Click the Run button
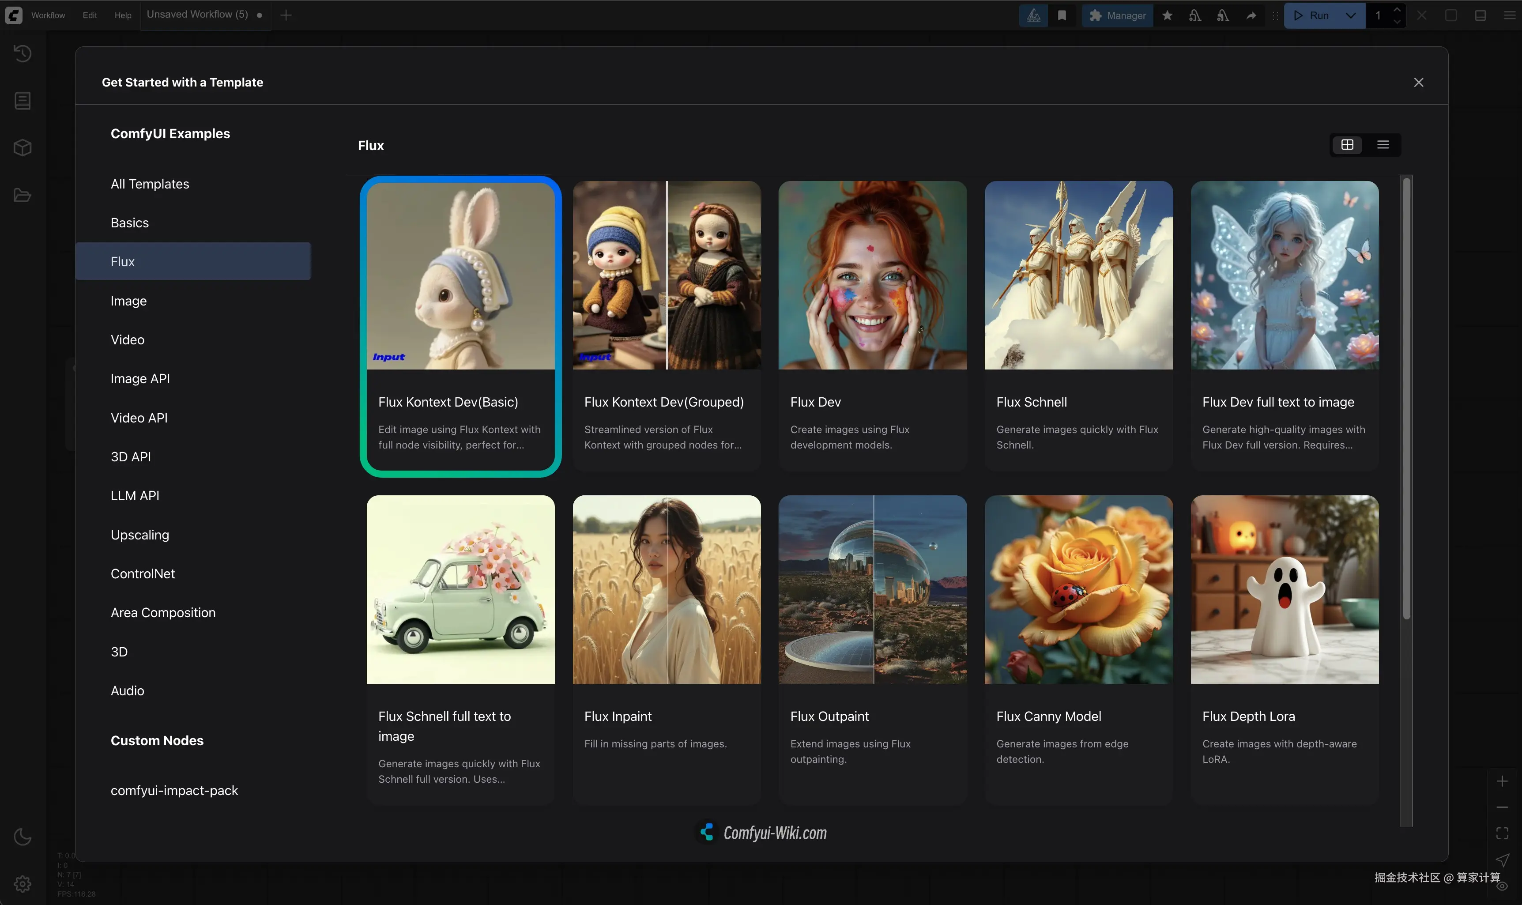 1317,15
